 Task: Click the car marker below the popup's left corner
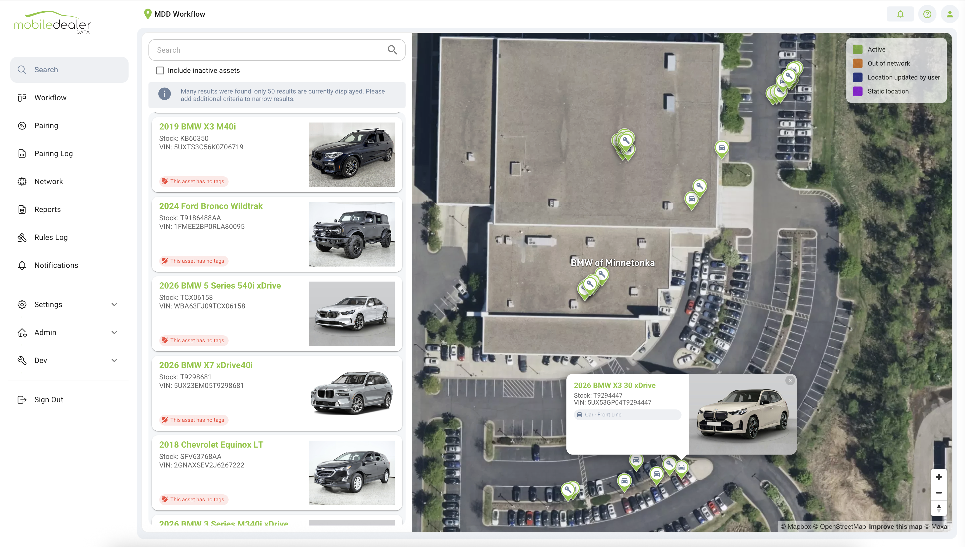coord(636,461)
